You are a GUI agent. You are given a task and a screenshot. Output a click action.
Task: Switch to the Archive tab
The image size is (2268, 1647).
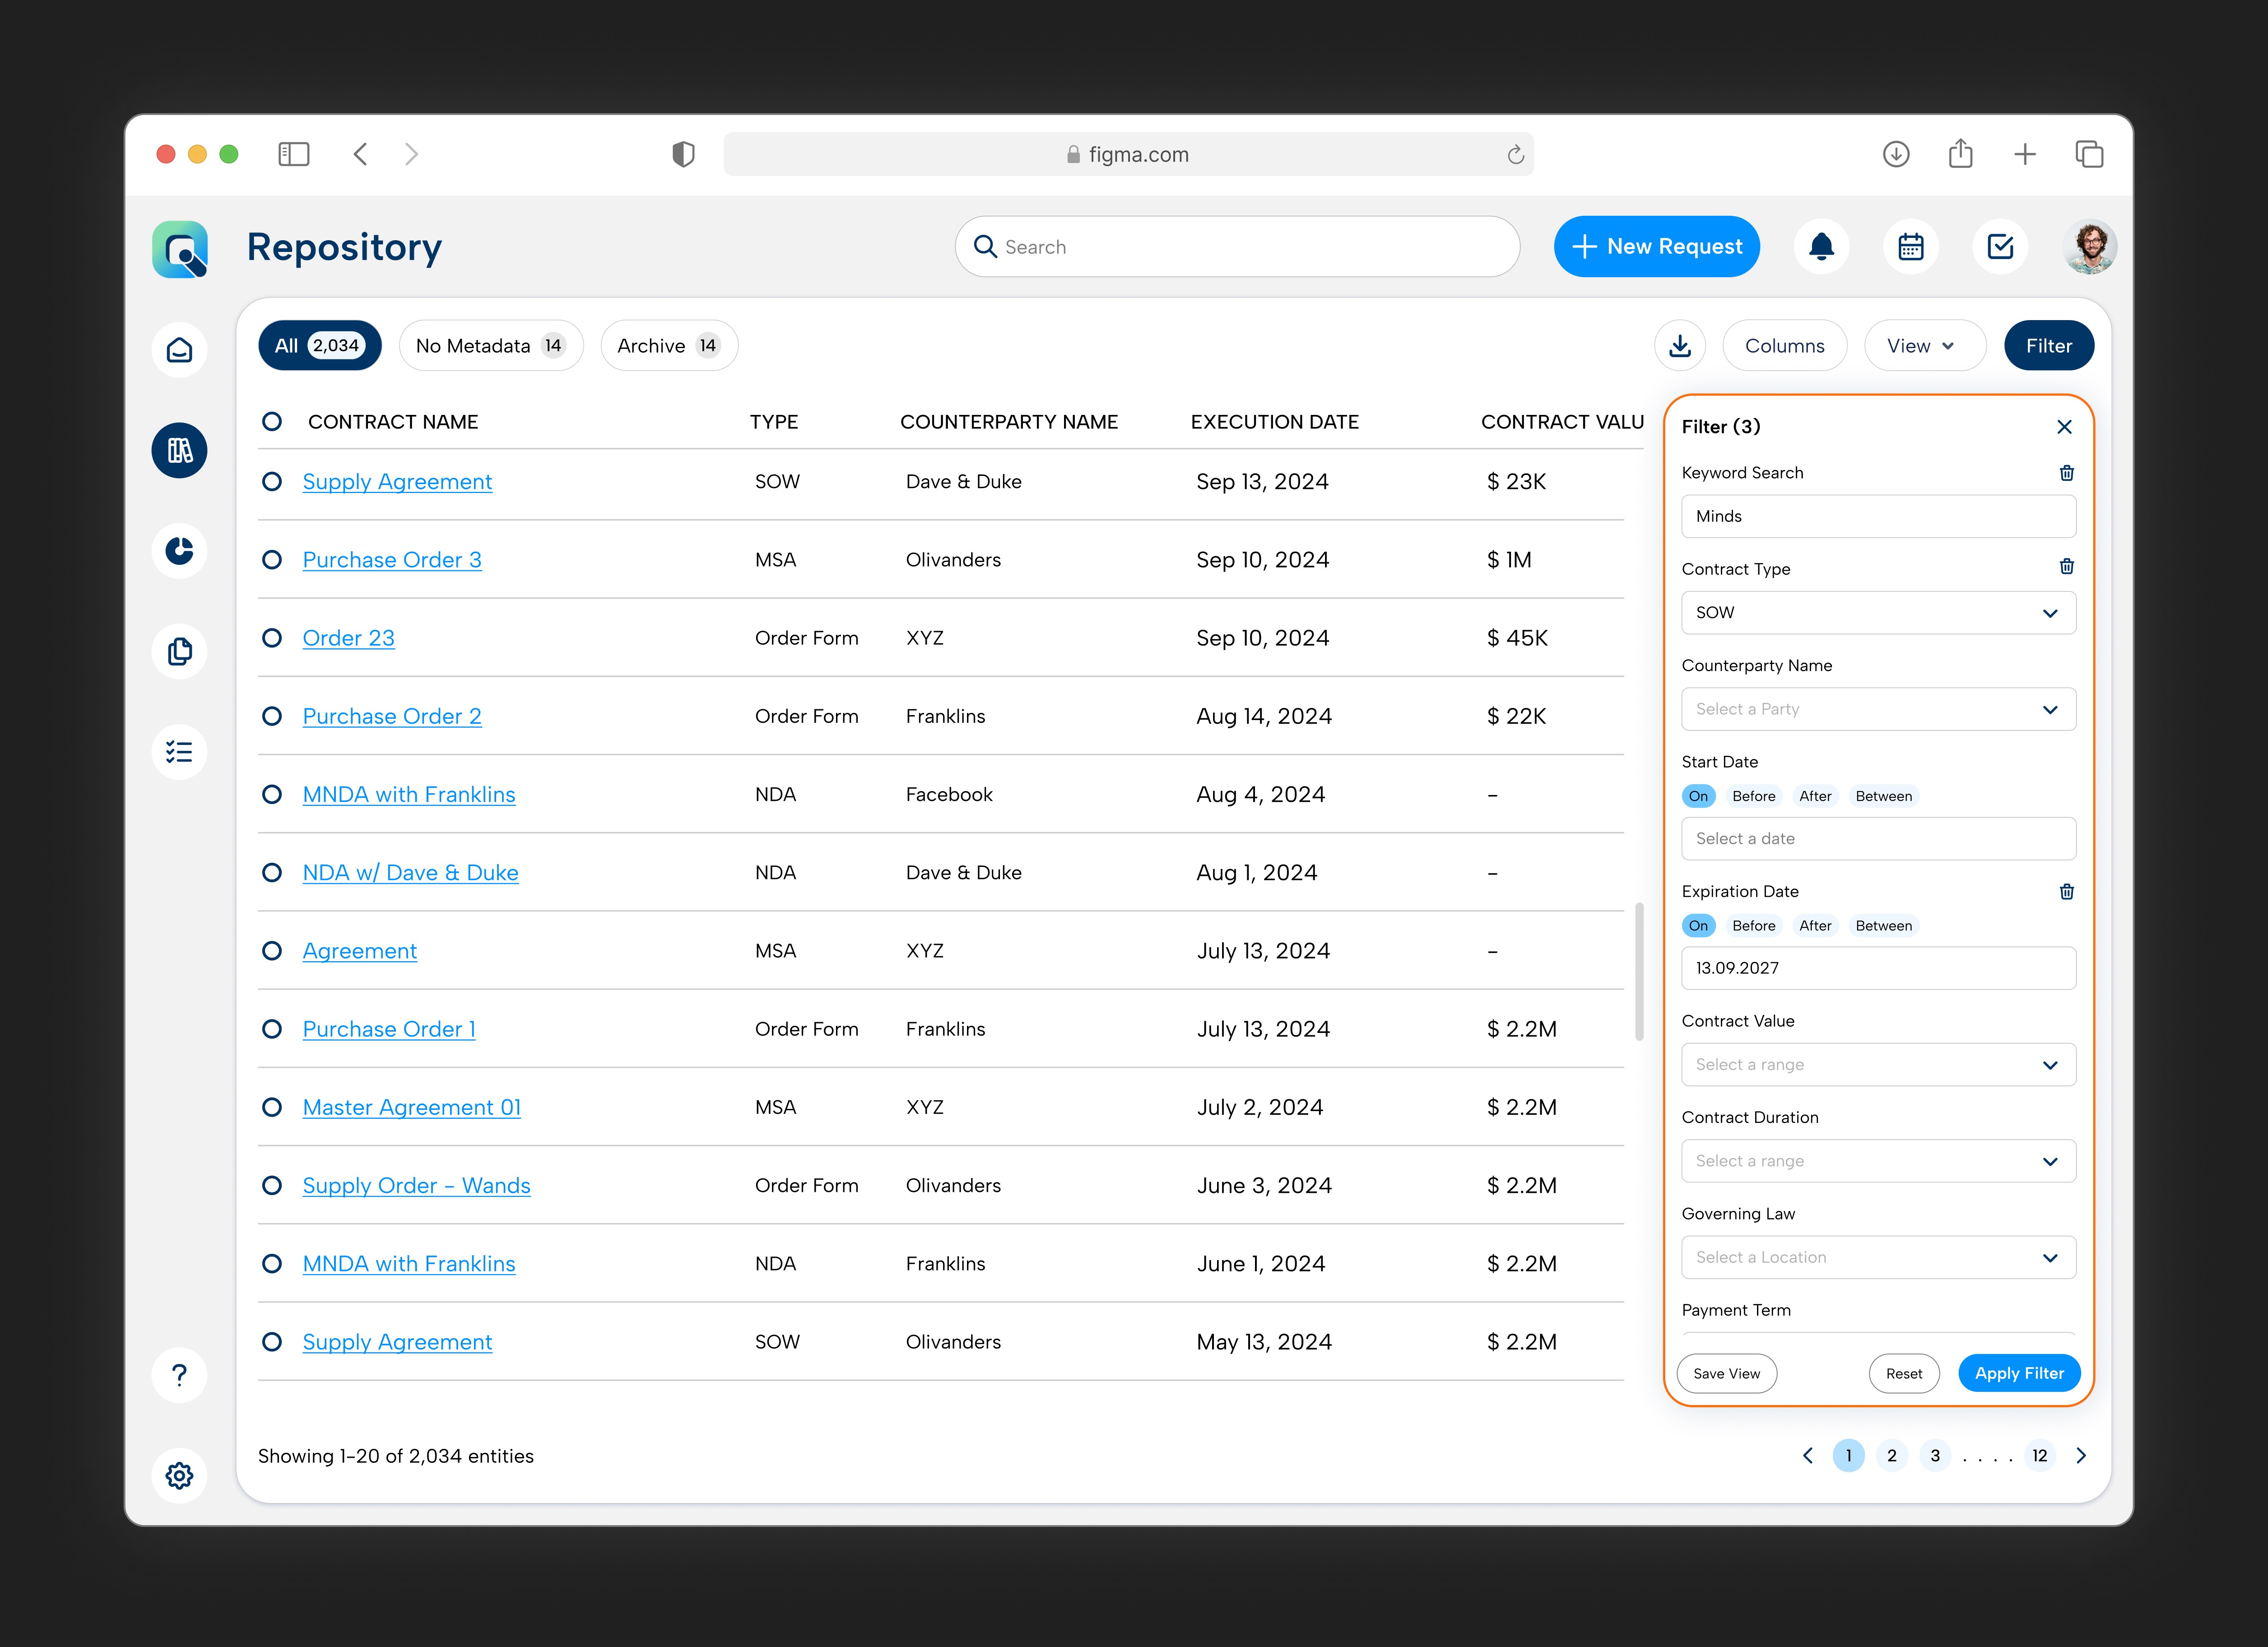[x=668, y=346]
